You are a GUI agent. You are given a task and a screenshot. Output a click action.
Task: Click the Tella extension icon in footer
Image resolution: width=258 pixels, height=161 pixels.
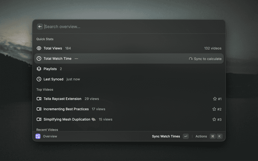click(x=38, y=136)
